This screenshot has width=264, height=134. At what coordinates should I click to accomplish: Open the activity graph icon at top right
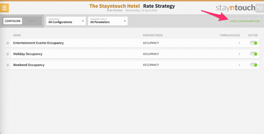tap(260, 8)
